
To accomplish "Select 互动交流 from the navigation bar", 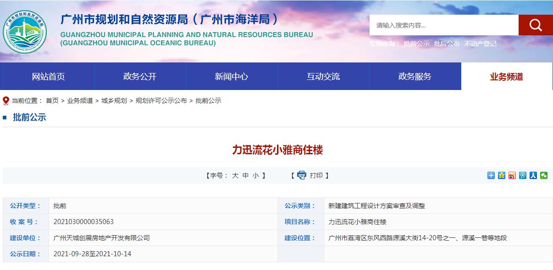I will pos(323,76).
